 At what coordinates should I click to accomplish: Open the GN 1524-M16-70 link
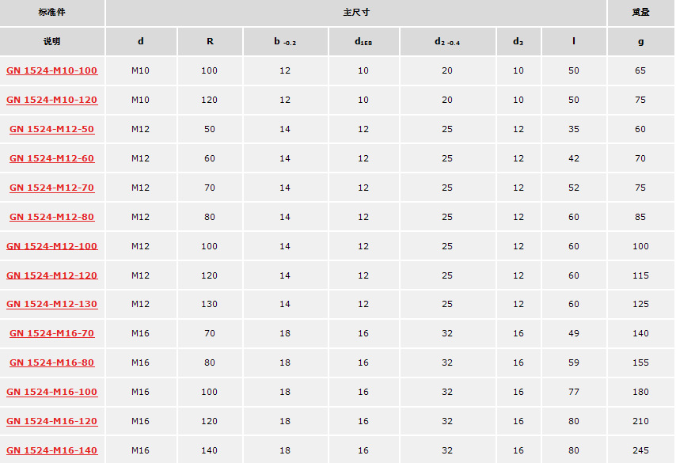[x=51, y=334]
